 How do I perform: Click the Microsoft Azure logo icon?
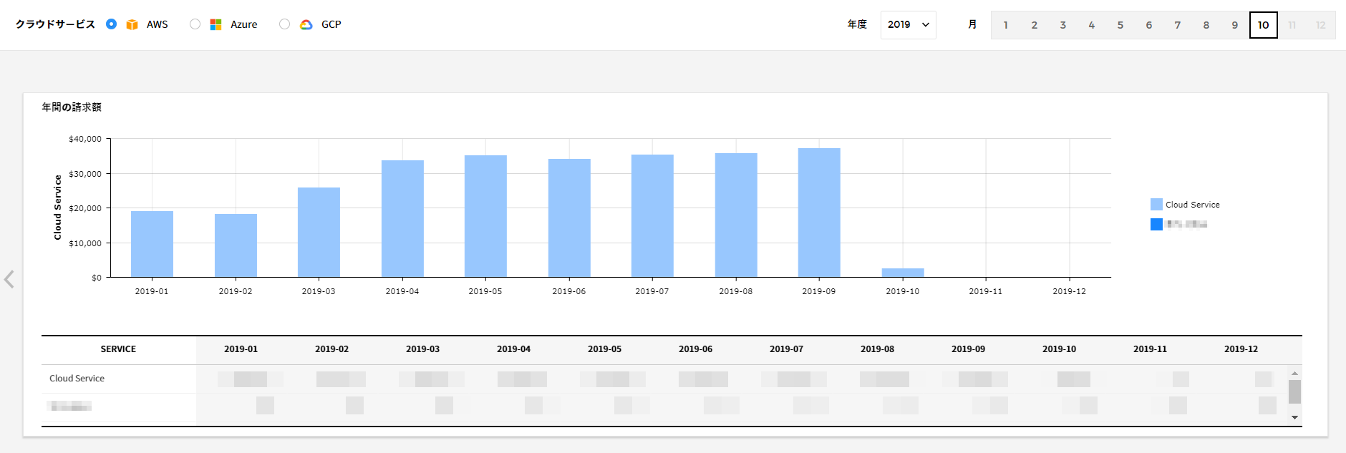coord(216,24)
